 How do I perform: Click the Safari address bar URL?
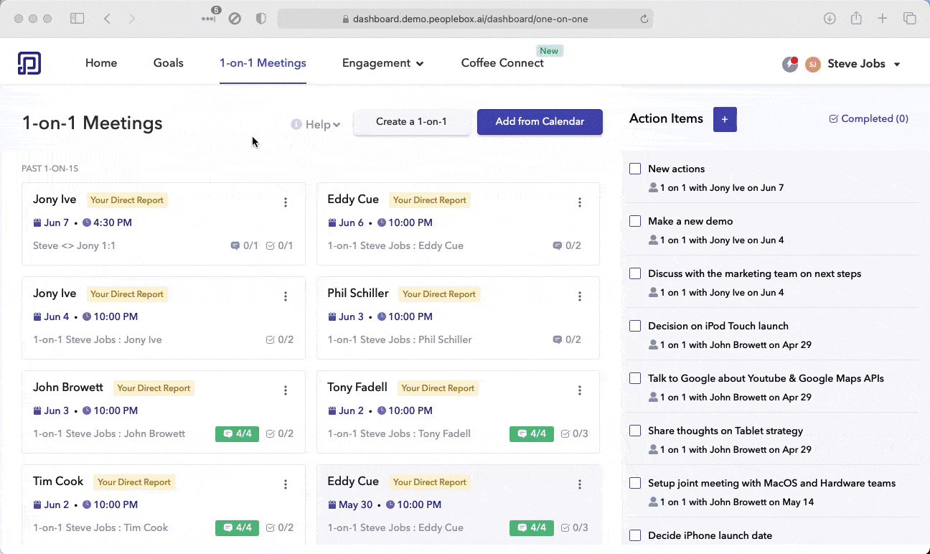[x=470, y=19]
